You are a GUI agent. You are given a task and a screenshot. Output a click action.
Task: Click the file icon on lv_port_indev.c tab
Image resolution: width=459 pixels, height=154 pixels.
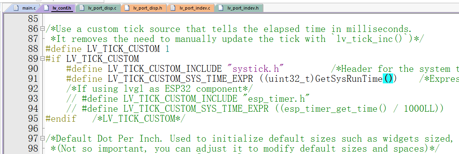[173, 8]
